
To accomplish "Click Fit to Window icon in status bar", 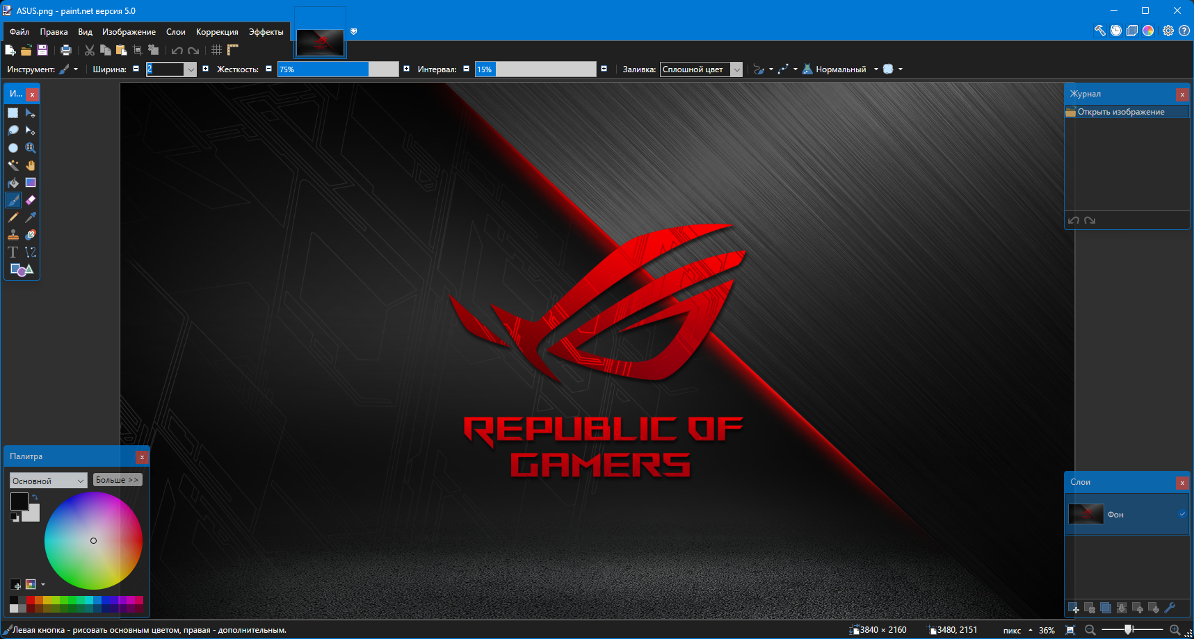I will (1071, 630).
